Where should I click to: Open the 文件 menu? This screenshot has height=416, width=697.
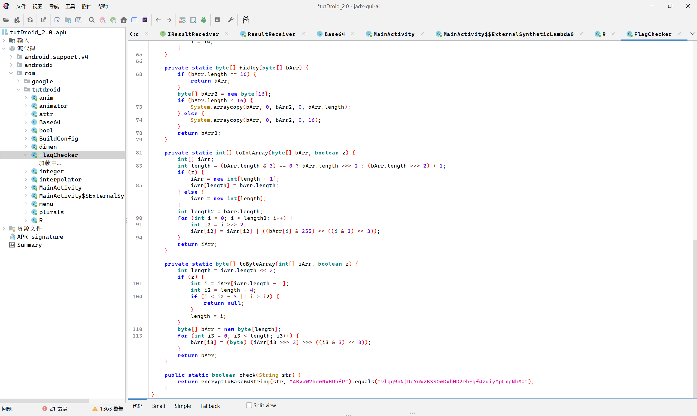pos(21,6)
